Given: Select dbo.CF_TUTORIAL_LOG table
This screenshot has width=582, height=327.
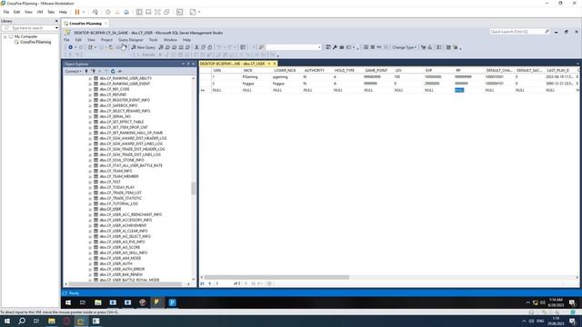Looking at the screenshot, I should [x=119, y=203].
